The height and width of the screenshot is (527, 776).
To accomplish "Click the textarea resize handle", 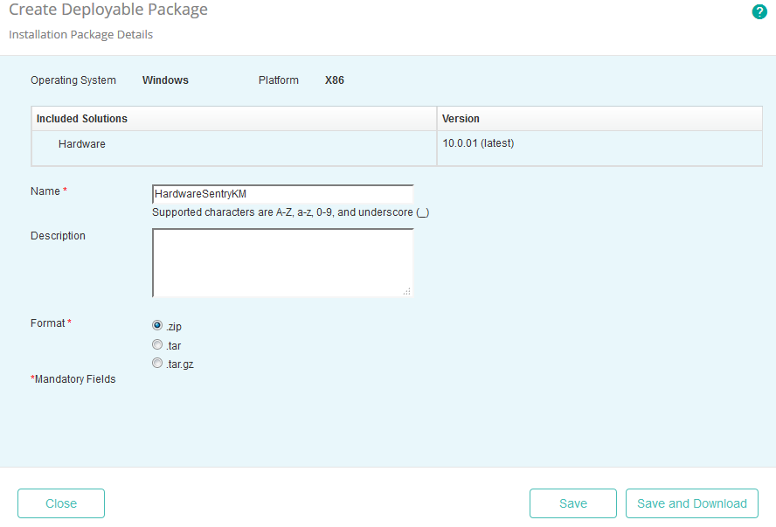I will 407,289.
